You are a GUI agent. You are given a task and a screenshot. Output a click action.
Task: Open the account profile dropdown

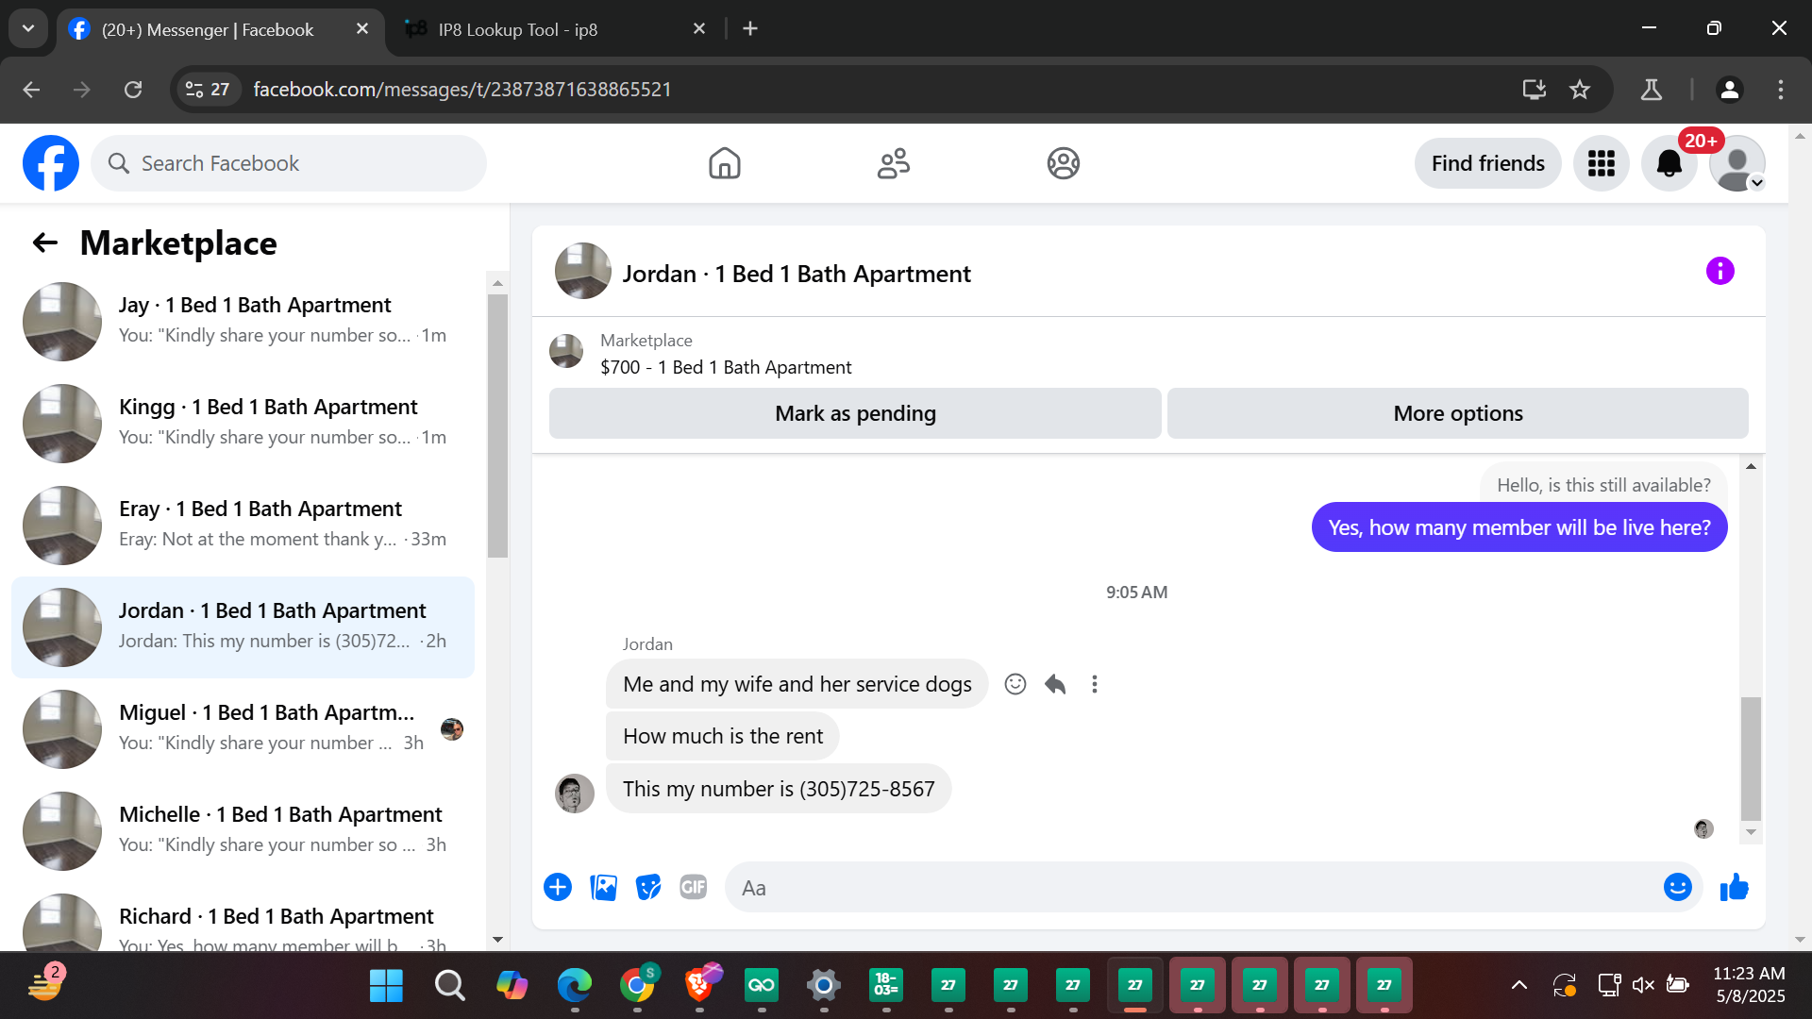click(1737, 163)
